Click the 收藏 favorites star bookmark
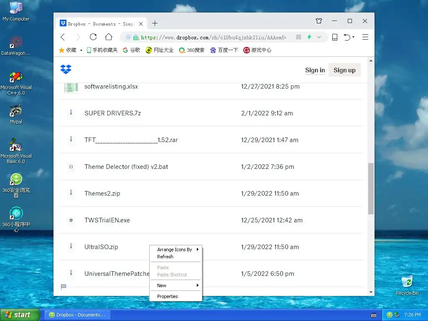This screenshot has width=428, height=321. point(68,50)
